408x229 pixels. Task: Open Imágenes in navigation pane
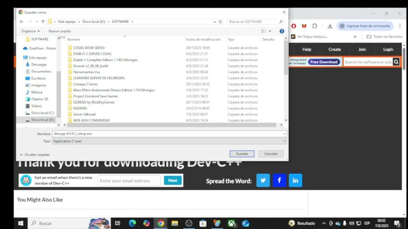point(36,85)
